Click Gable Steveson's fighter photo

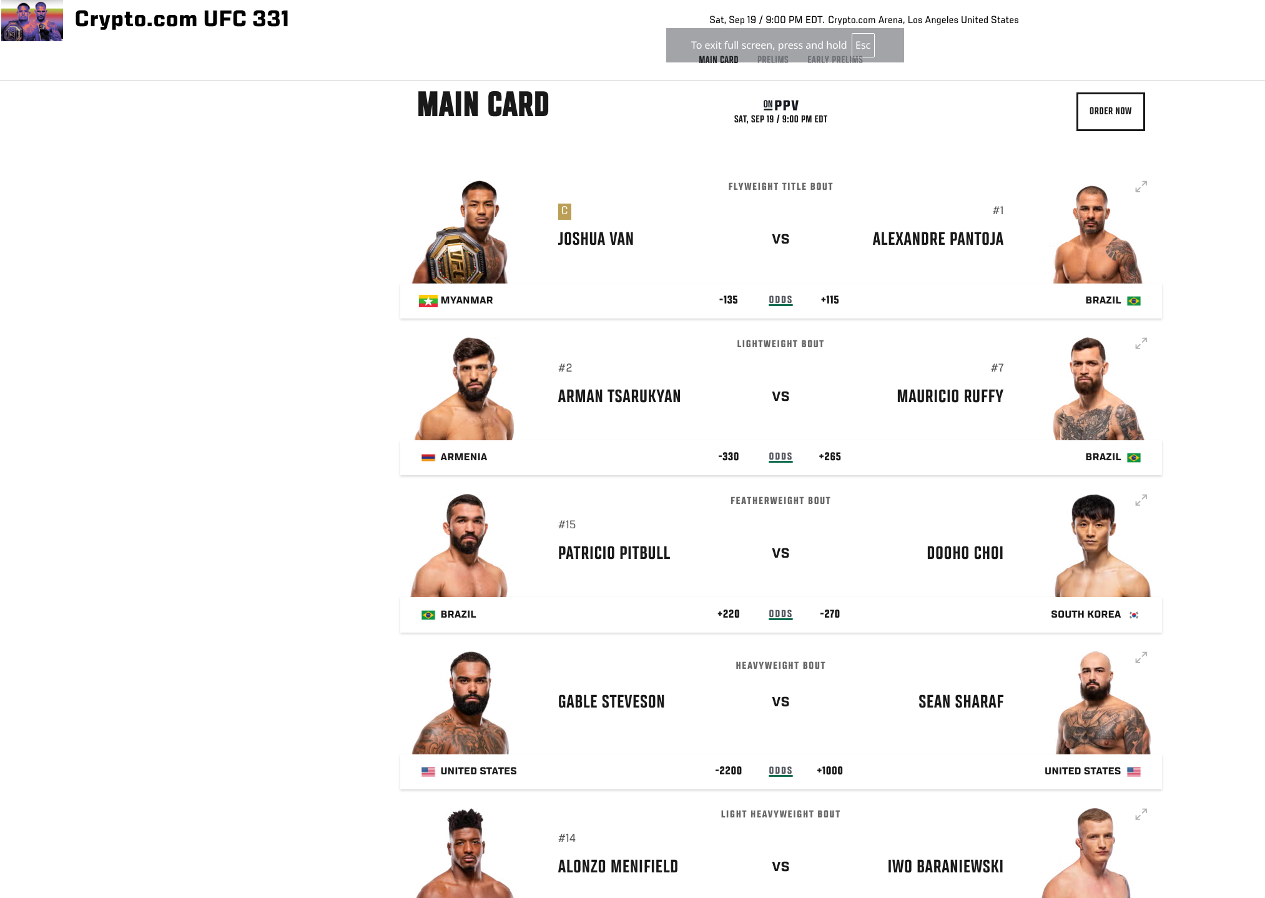[x=461, y=703]
